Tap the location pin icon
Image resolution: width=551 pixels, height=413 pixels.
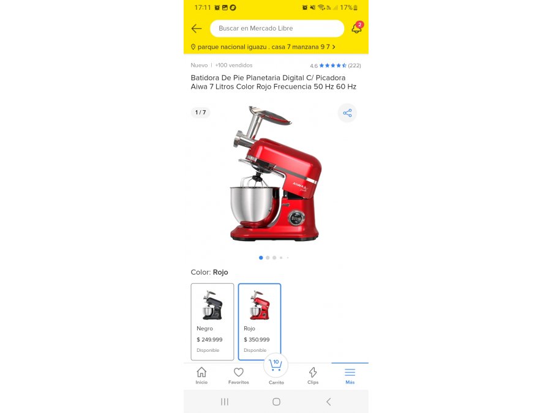point(193,47)
